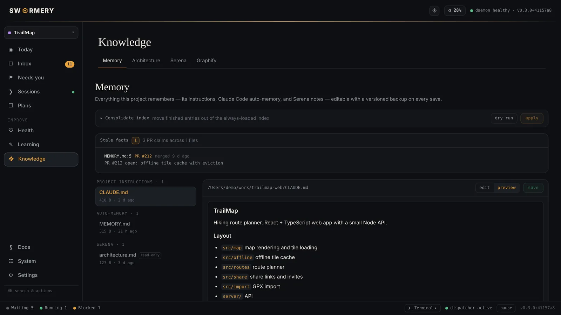Click the MEMORY.md:5 stale fact reference
Screen dimensions: 561x315
tap(118, 156)
